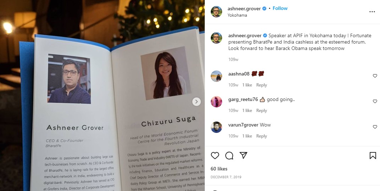Open the December 7, 2019 date link
The image size is (380, 191).
tap(226, 177)
